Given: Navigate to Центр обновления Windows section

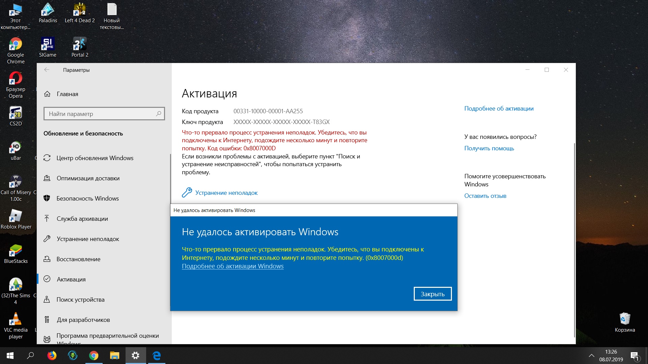Looking at the screenshot, I should pos(95,158).
